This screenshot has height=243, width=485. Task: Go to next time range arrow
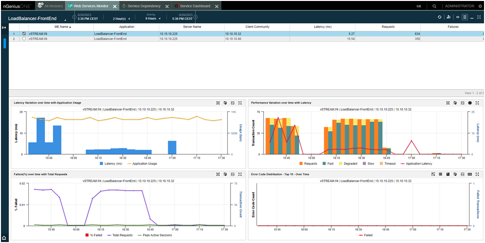point(195,17)
